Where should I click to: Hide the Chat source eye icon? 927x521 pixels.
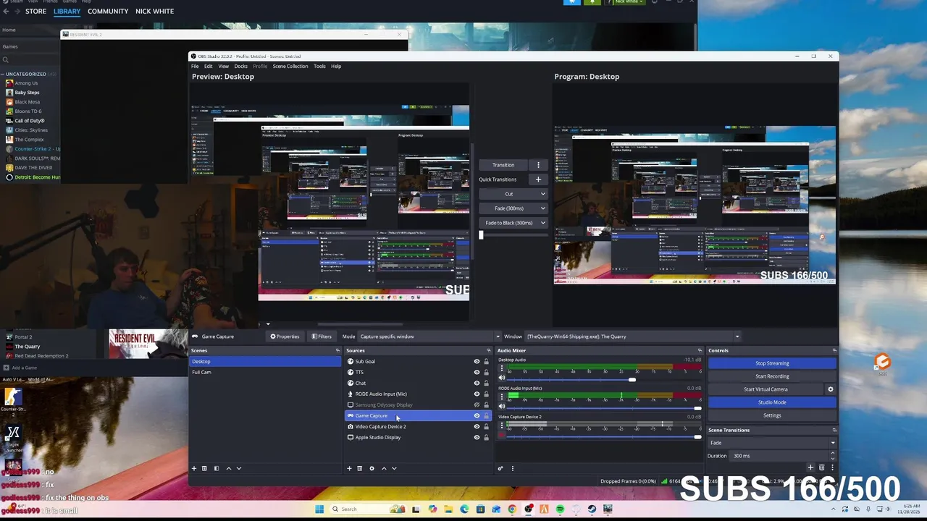(x=477, y=383)
